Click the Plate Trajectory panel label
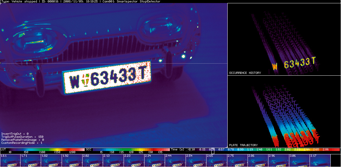The height and width of the screenshot is (167, 341). [243, 145]
